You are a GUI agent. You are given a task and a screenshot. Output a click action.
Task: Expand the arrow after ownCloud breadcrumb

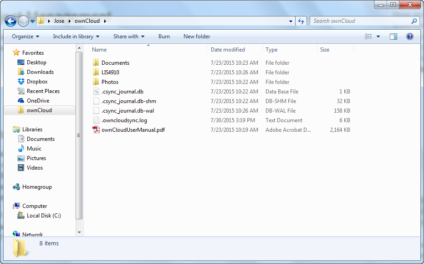pyautogui.click(x=105, y=21)
